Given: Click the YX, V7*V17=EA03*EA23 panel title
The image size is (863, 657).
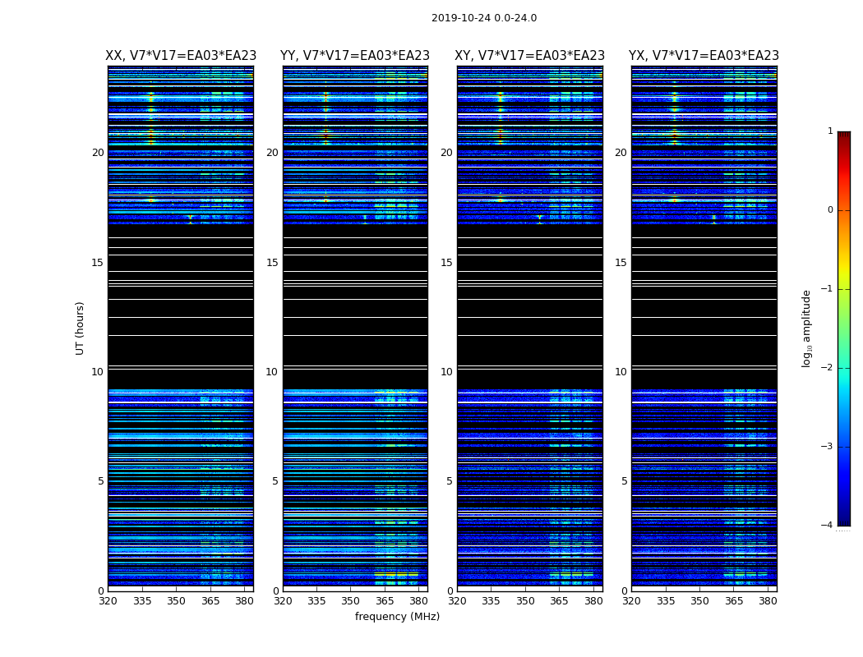Looking at the screenshot, I should pos(704,56).
